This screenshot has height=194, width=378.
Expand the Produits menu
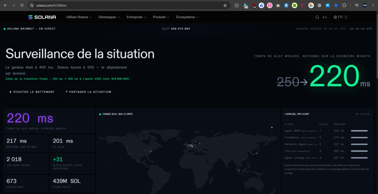tap(161, 17)
